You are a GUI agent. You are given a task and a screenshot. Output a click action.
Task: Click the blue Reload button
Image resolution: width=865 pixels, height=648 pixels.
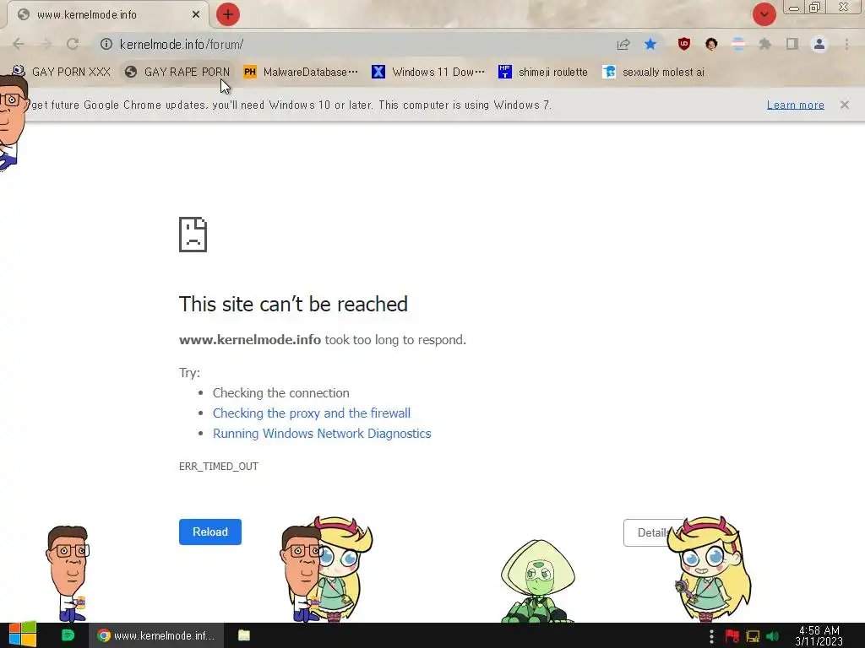(210, 532)
